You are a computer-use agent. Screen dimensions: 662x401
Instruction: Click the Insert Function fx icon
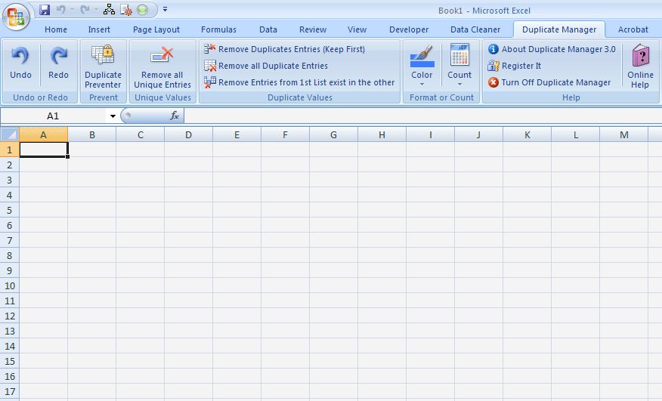175,116
